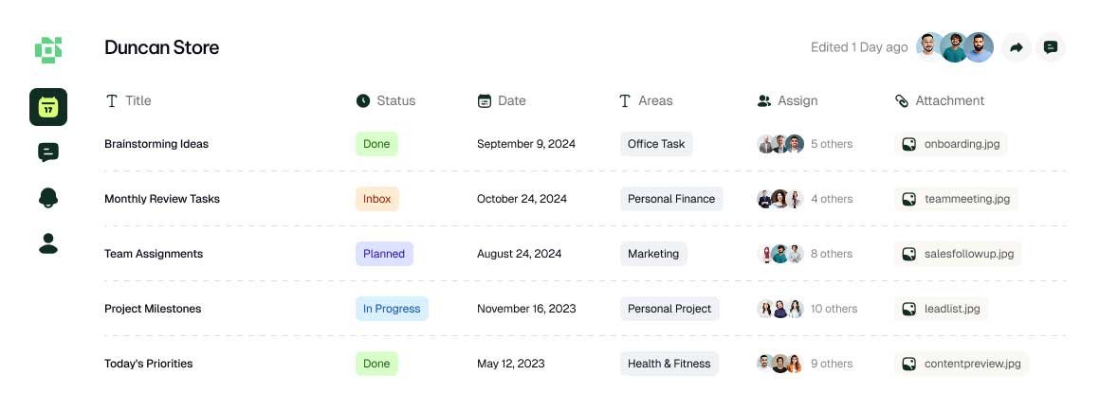Open the Brainstorming Ideas task title

(x=156, y=144)
